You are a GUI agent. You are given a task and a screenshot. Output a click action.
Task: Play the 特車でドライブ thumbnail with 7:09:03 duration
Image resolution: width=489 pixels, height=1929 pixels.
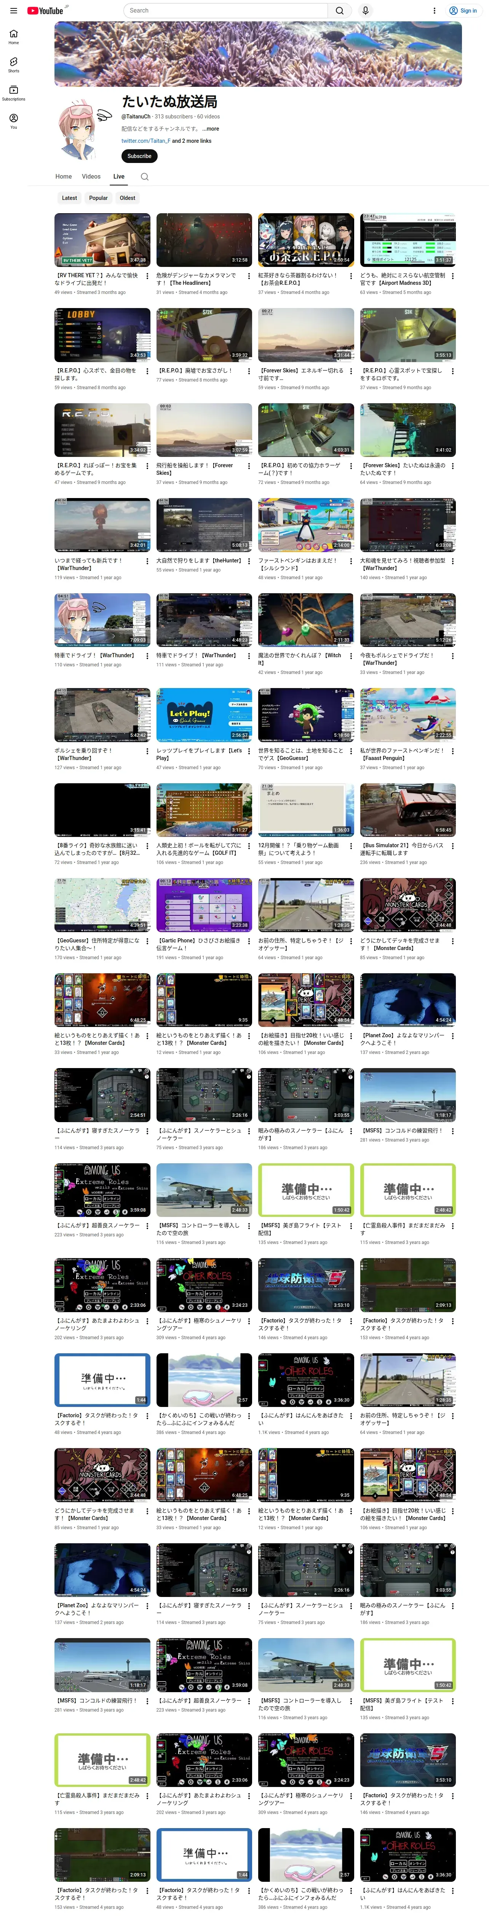click(102, 620)
